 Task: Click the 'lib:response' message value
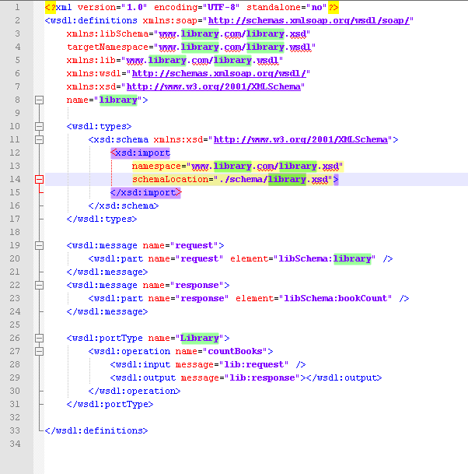click(x=263, y=377)
